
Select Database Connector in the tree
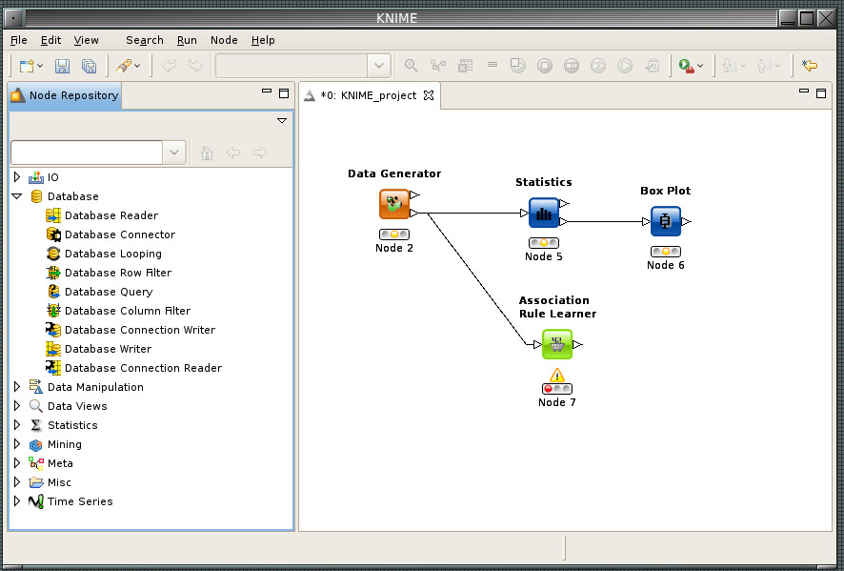click(119, 235)
